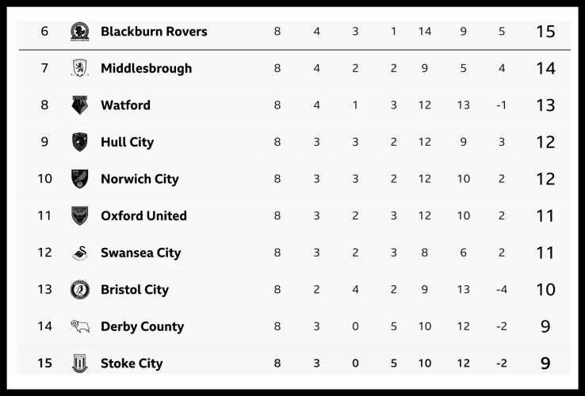
Task: Click the Watford club badge
Action: [x=79, y=105]
